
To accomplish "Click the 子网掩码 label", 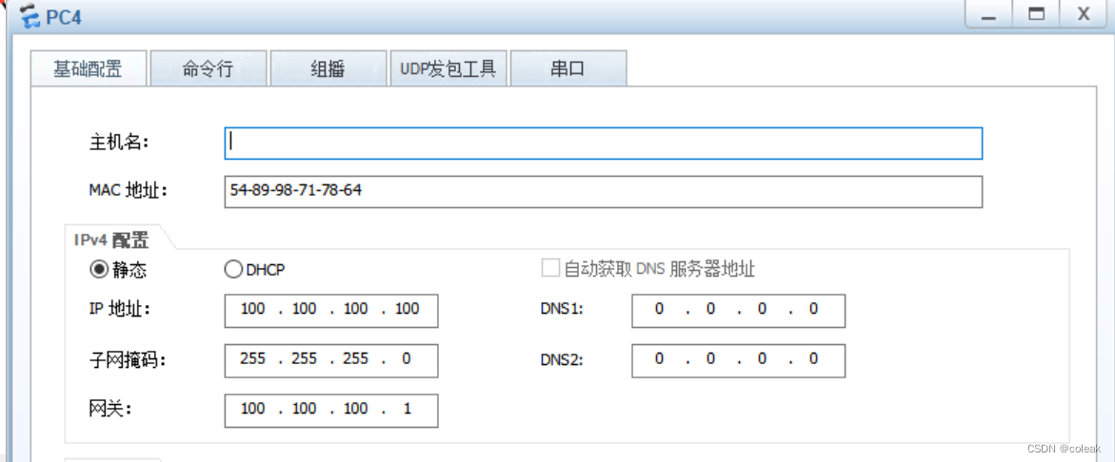I will click(128, 359).
